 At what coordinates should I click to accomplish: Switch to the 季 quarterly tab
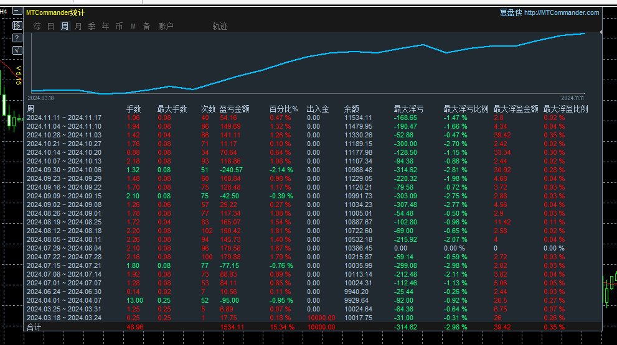tap(92, 26)
